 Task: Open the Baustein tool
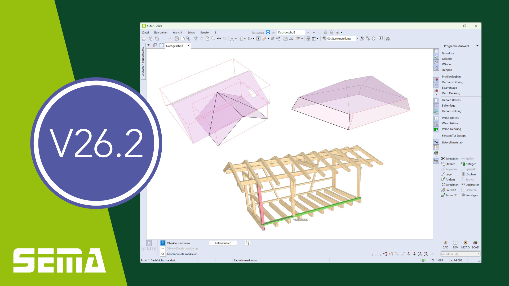[449, 190]
